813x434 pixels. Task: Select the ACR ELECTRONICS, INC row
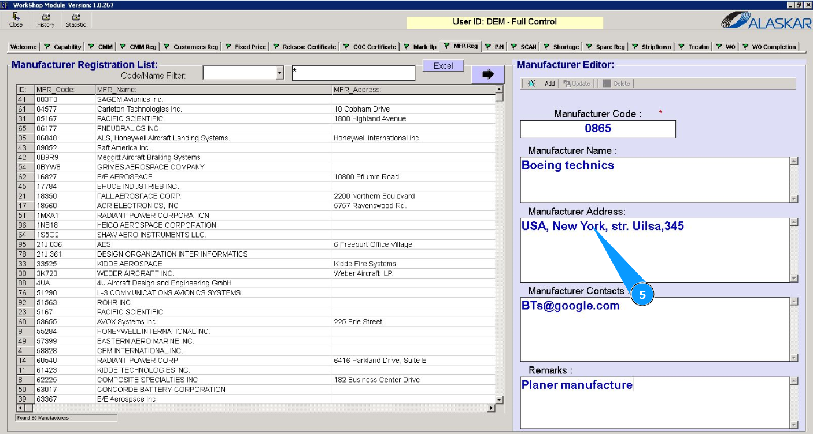click(256, 206)
